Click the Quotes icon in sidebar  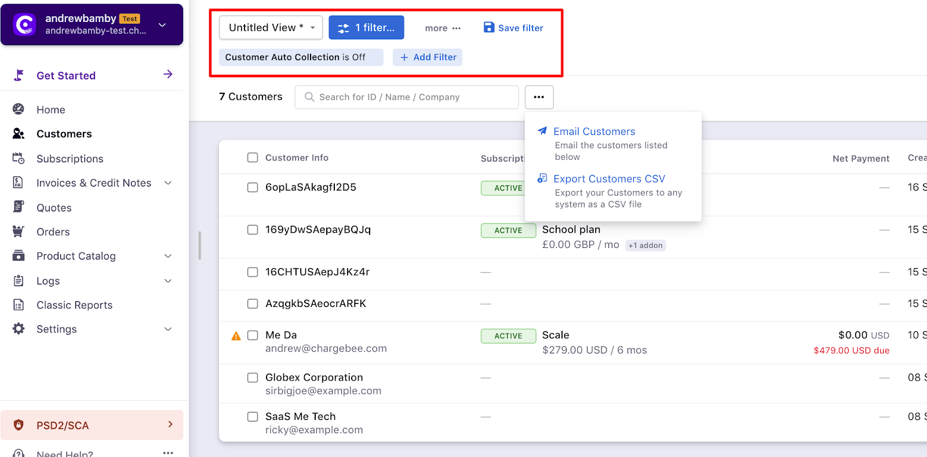(x=19, y=207)
